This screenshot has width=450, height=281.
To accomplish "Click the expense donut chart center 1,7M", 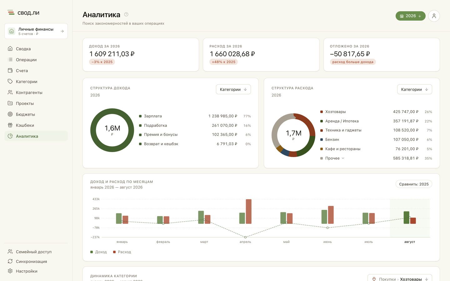I will (293, 135).
